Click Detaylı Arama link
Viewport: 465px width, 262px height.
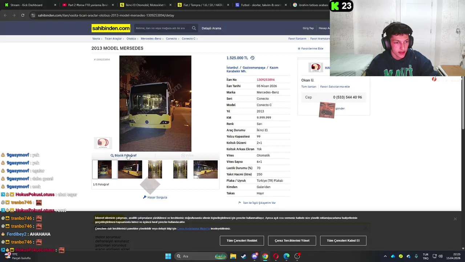(x=211, y=28)
